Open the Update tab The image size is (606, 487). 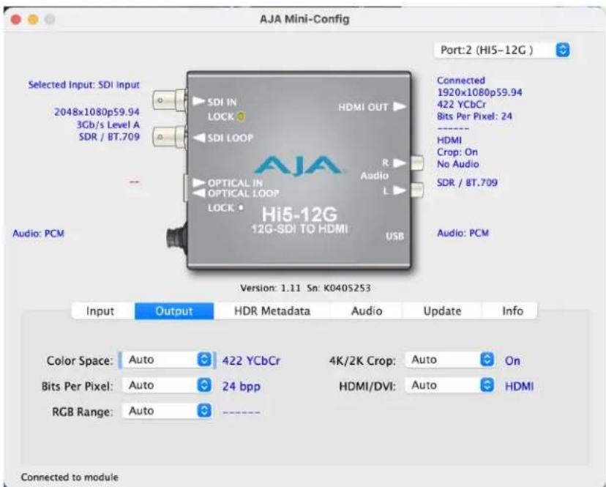(x=442, y=311)
